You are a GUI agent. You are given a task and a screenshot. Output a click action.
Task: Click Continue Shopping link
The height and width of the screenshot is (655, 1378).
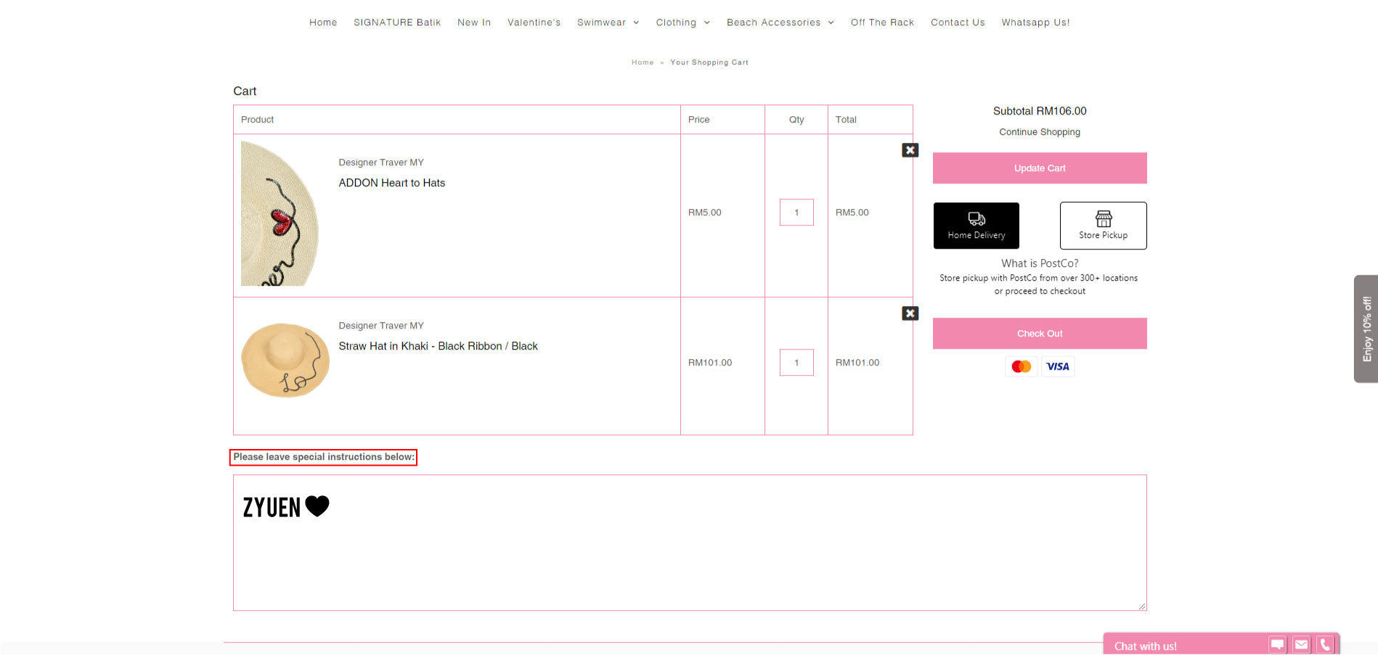1040,132
